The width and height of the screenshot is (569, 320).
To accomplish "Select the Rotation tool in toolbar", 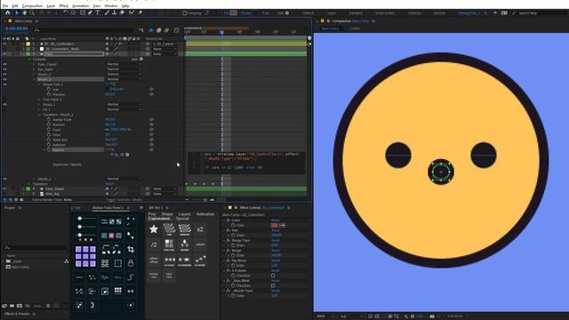I will pyautogui.click(x=65, y=12).
